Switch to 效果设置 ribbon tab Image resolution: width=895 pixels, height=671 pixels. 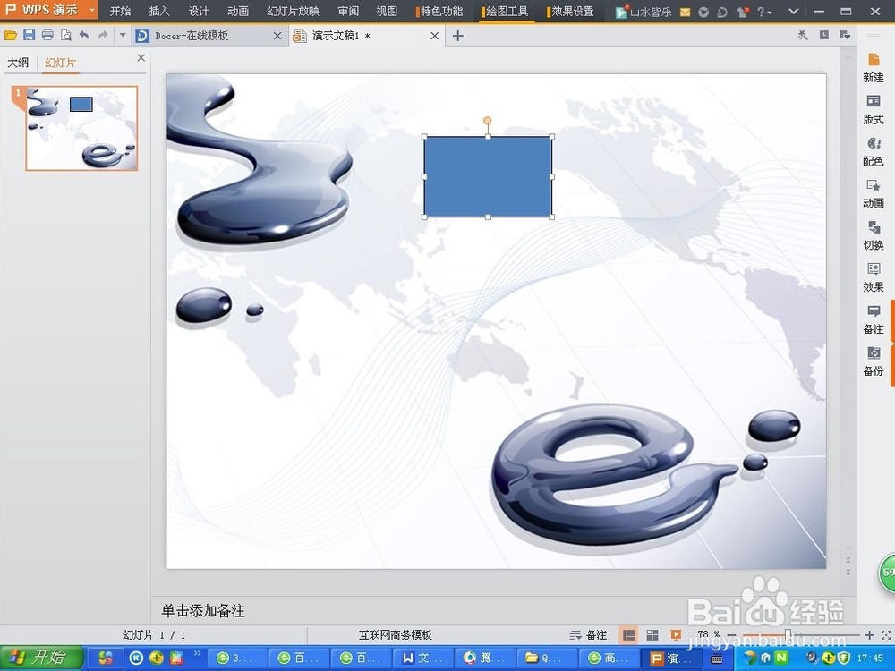(571, 11)
